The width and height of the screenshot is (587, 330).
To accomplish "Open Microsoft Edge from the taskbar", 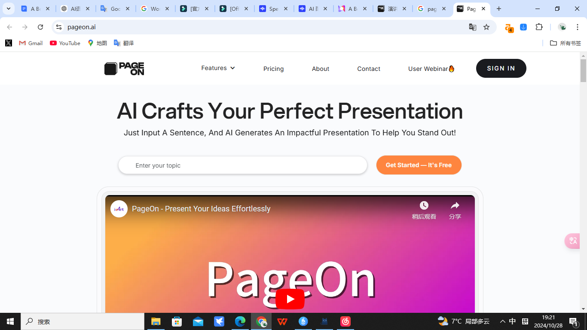I will 240,321.
